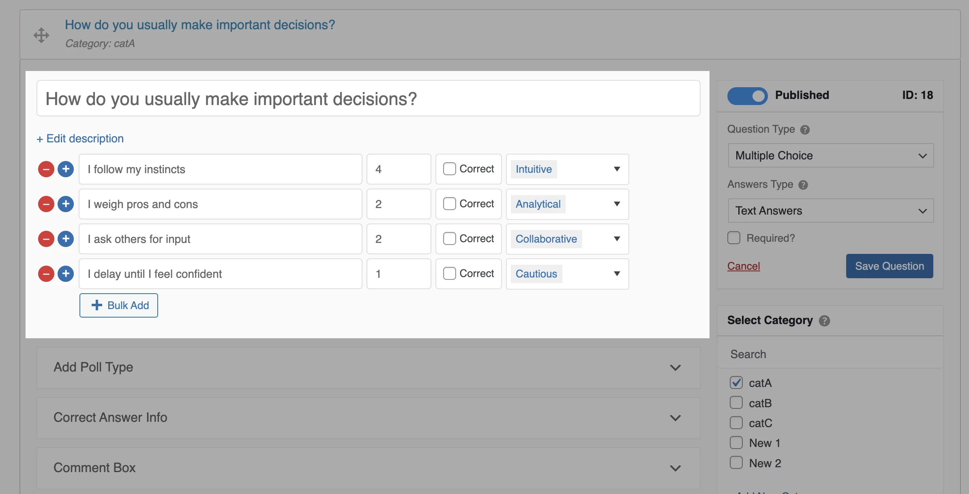Screen dimensions: 969x494
Task: Mark 'I delay until I feel confident' as Correct
Action: [449, 274]
